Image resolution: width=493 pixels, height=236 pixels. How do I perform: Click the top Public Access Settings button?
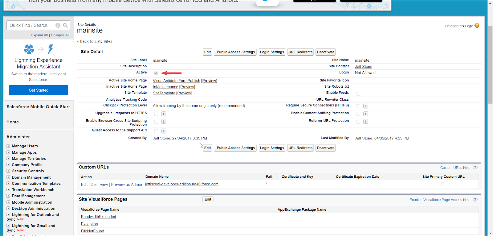[x=236, y=52]
